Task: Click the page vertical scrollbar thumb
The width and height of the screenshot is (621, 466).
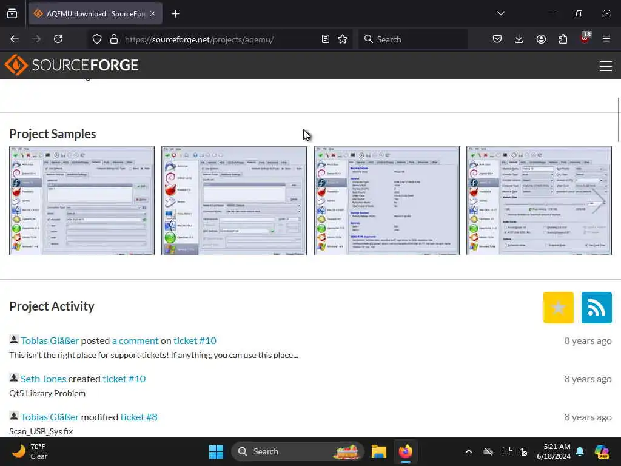Action: [x=618, y=119]
